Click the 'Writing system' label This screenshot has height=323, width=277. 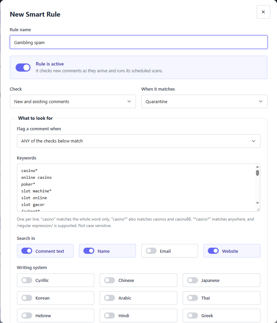(x=32, y=267)
